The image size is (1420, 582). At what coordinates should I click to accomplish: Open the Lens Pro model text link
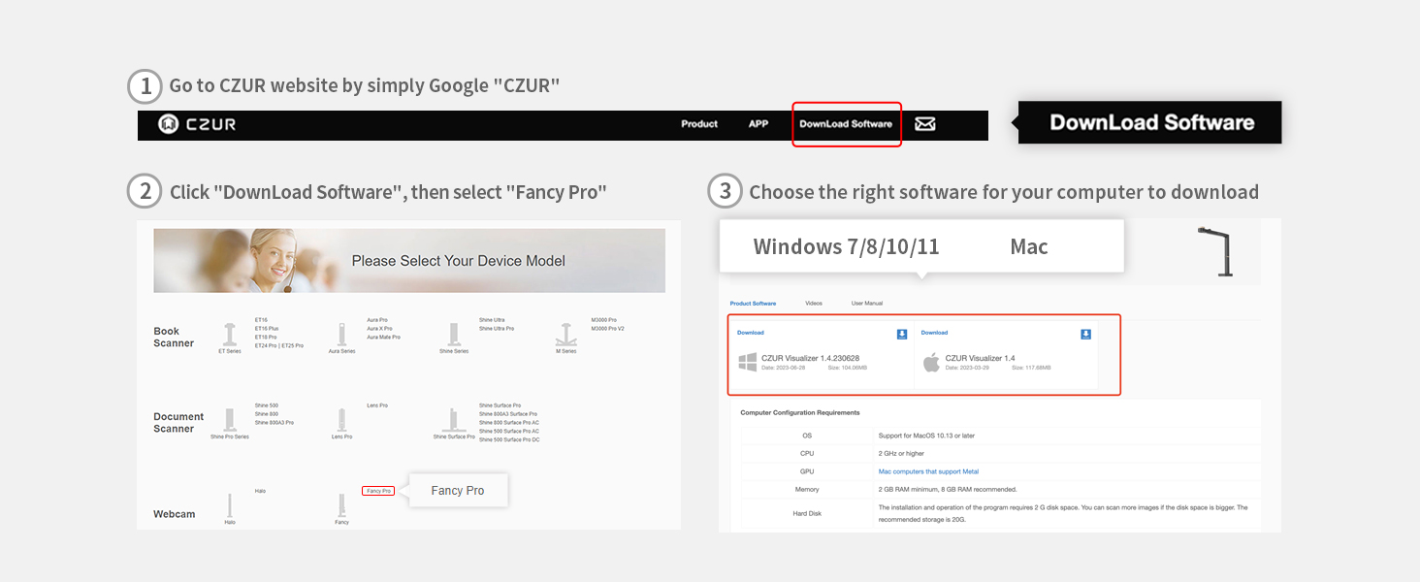377,405
